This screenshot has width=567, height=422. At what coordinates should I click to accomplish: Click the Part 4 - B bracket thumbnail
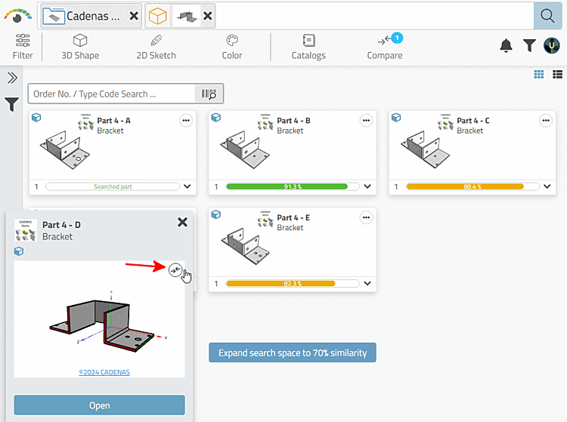245,149
